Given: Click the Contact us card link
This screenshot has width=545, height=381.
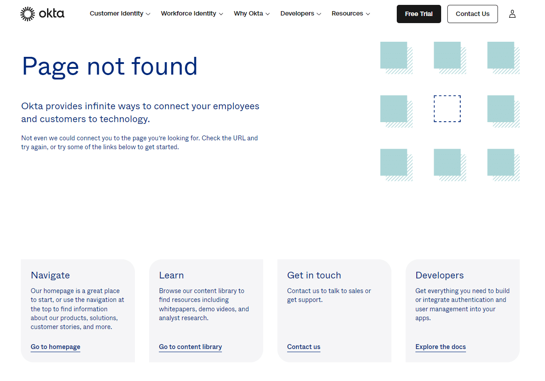Looking at the screenshot, I should (304, 347).
